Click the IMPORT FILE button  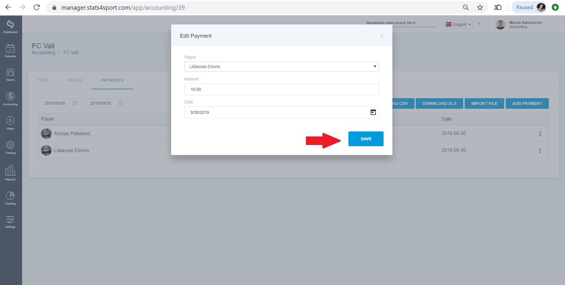(484, 103)
